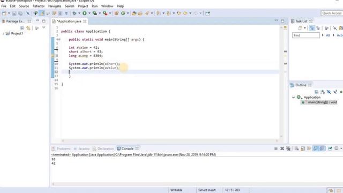
Task: Click the Save All toolbar icon
Action: click(20, 13)
